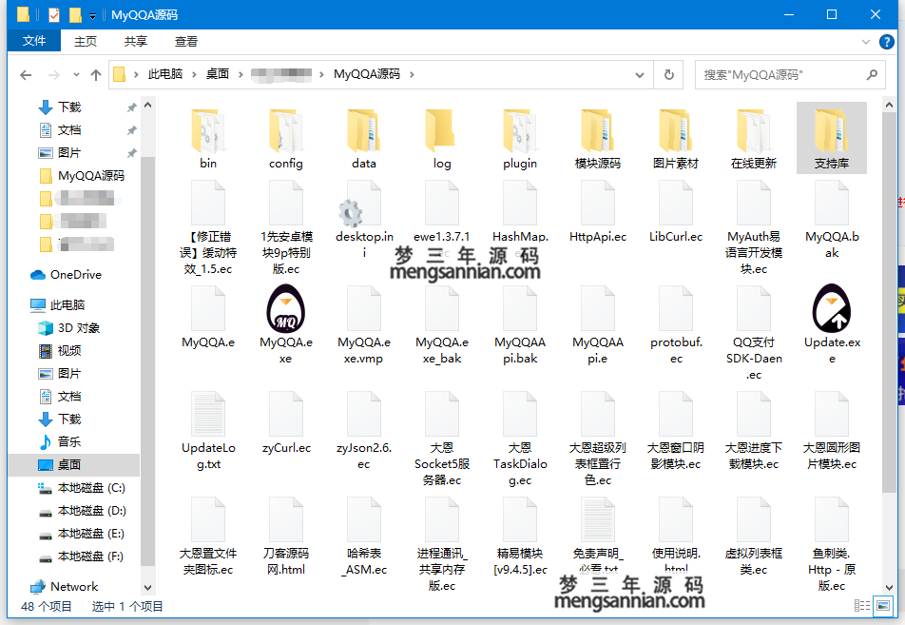Viewport: 905px width, 625px height.
Task: Open the 在线更新 folder
Action: point(753,139)
